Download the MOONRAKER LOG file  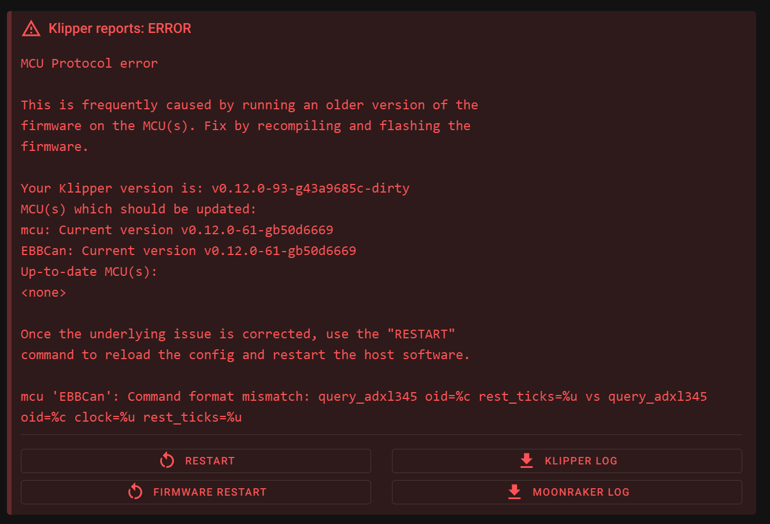point(567,492)
